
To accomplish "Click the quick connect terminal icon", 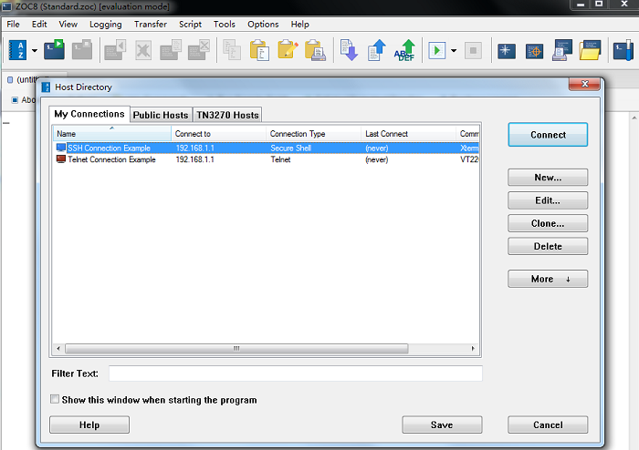I will click(x=55, y=50).
